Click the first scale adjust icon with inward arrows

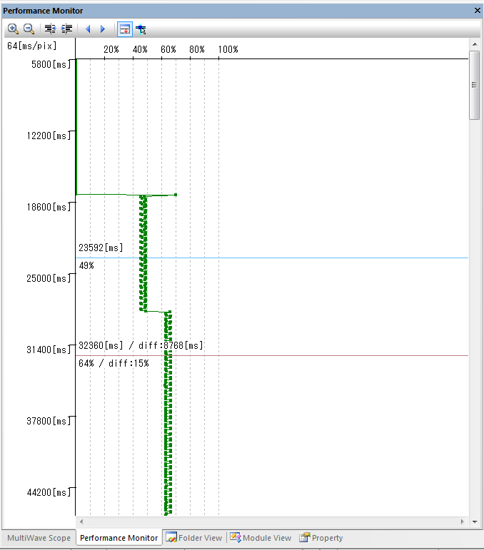click(x=50, y=29)
